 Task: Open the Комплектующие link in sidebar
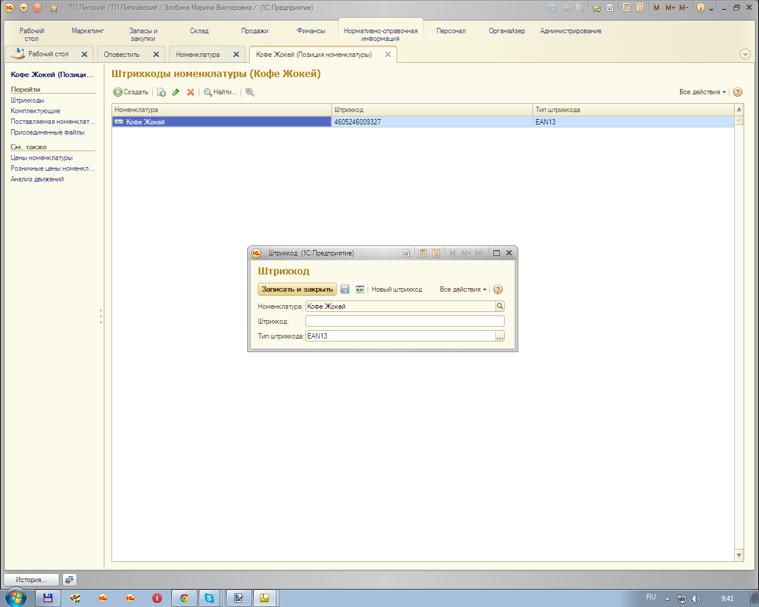point(36,111)
